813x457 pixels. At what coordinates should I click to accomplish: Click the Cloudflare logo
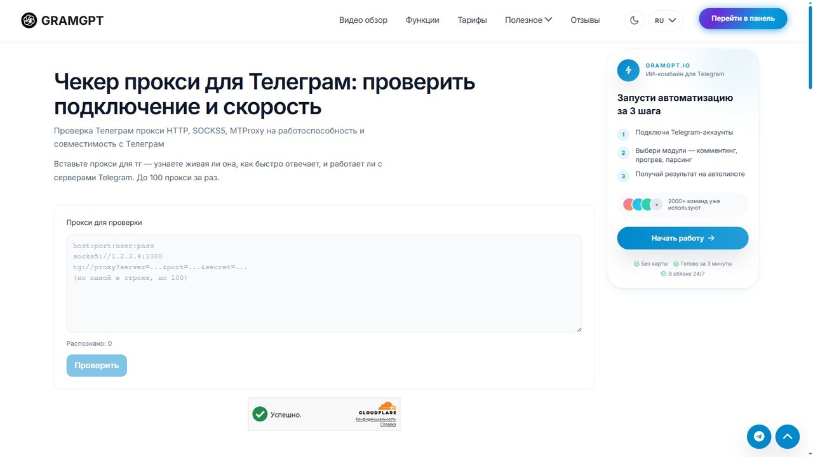click(x=378, y=408)
